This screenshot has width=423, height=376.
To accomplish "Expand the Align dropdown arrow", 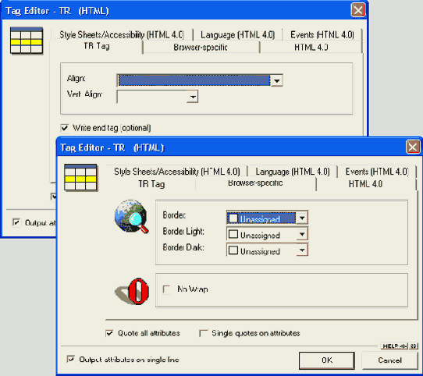I will (x=276, y=80).
